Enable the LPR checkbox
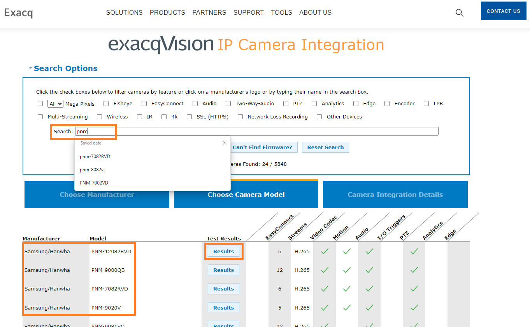The width and height of the screenshot is (530, 327). pyautogui.click(x=426, y=104)
